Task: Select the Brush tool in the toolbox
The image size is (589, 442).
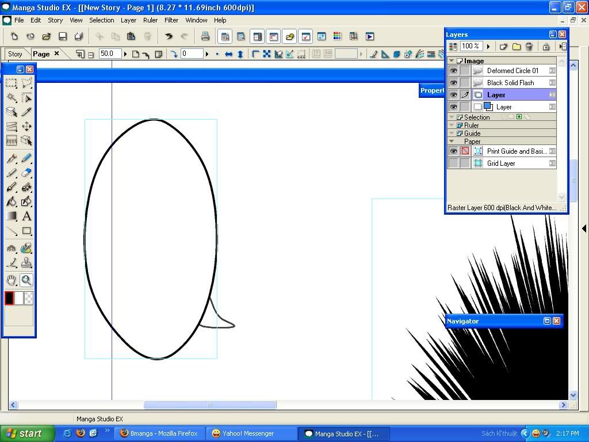Action: tap(12, 187)
